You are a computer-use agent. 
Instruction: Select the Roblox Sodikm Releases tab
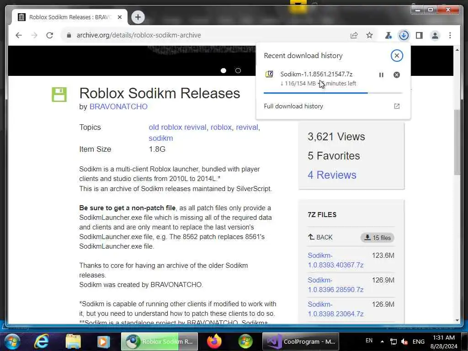point(69,17)
